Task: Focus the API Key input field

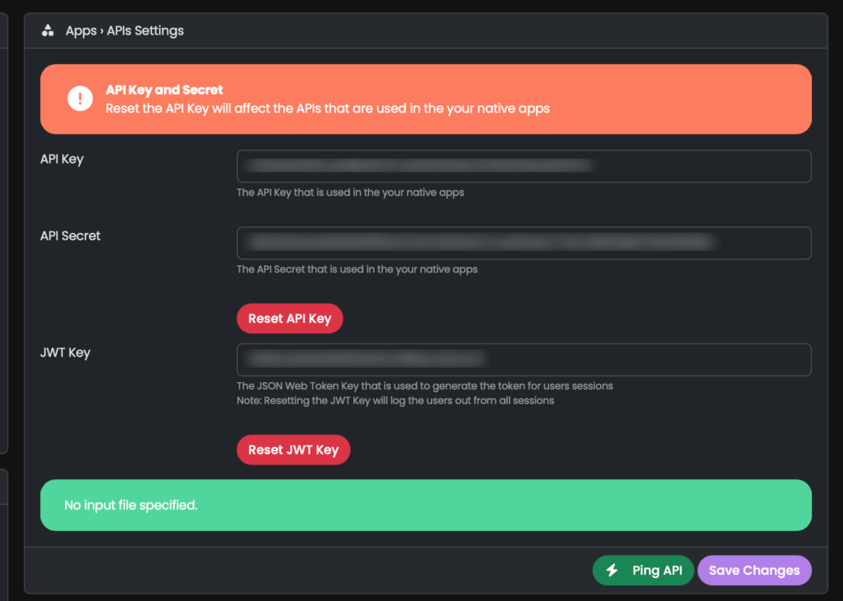Action: click(x=524, y=166)
